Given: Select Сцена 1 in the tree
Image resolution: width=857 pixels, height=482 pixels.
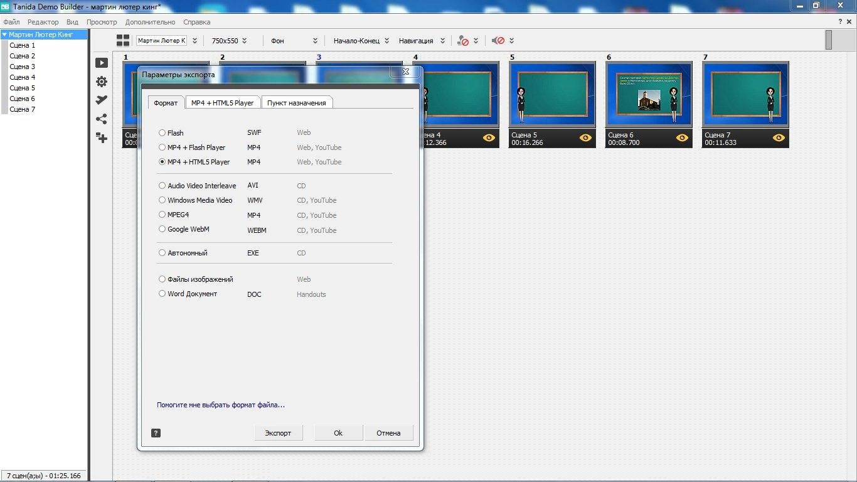Looking at the screenshot, I should (23, 46).
